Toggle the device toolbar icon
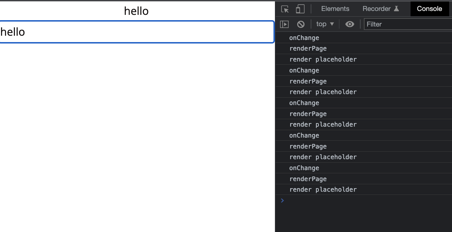Image resolution: width=452 pixels, height=232 pixels. pyautogui.click(x=300, y=9)
